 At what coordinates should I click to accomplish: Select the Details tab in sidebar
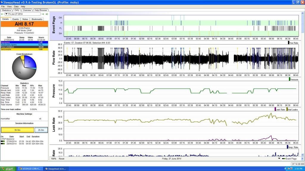5,19
